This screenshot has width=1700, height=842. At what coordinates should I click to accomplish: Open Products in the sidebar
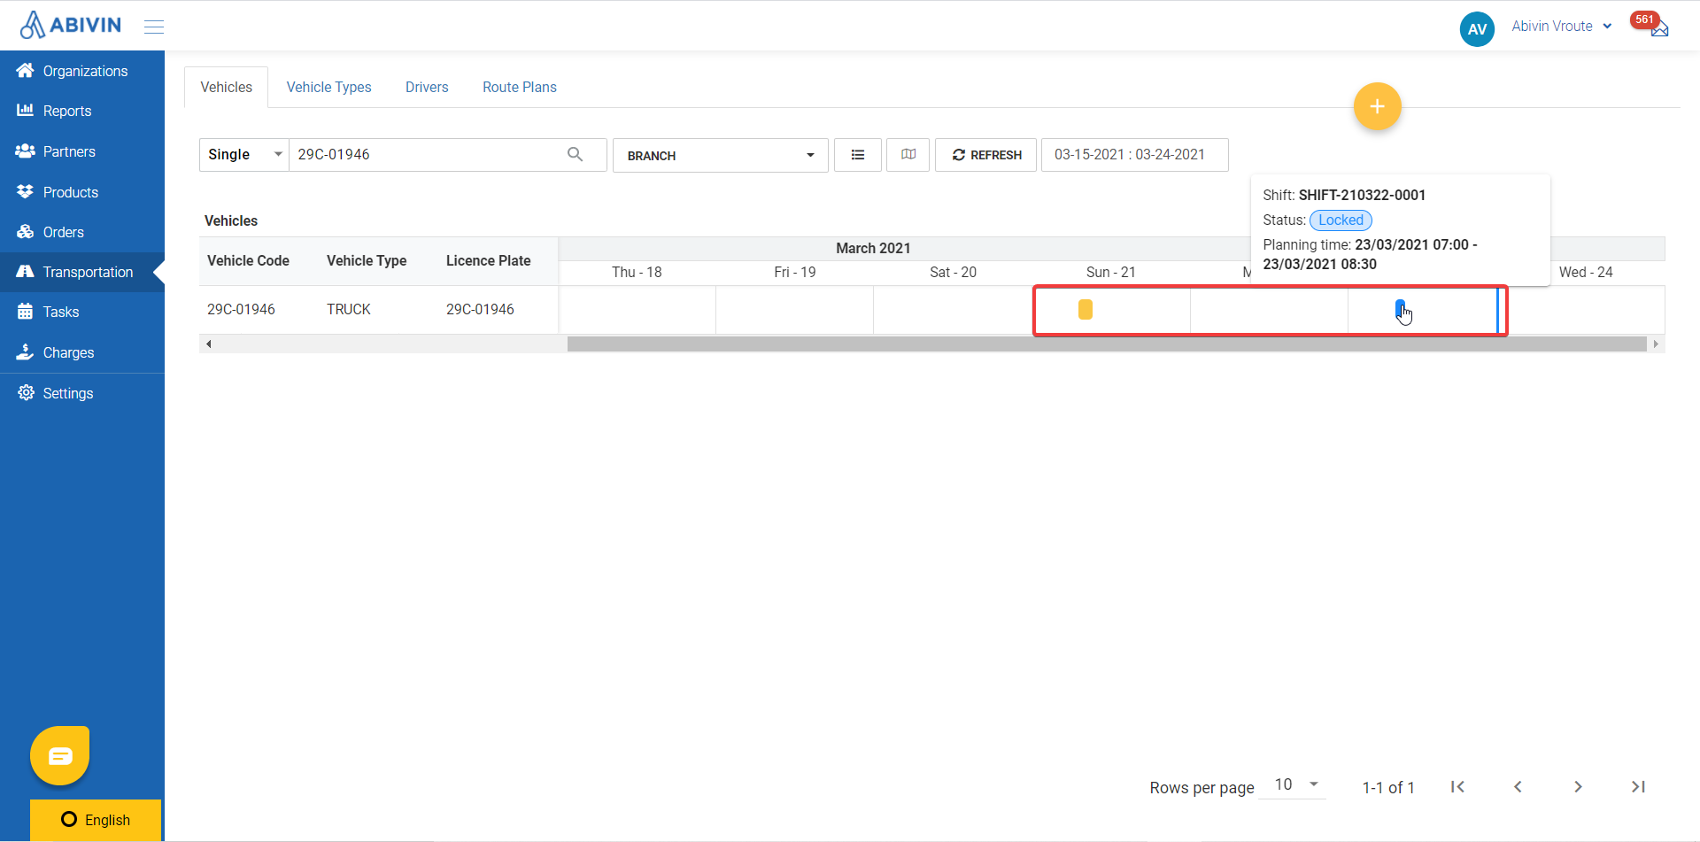click(x=82, y=192)
